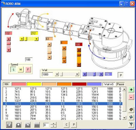Remove a step with the pink minus button
Viewport: 136px width, 130px height.
pos(131,97)
